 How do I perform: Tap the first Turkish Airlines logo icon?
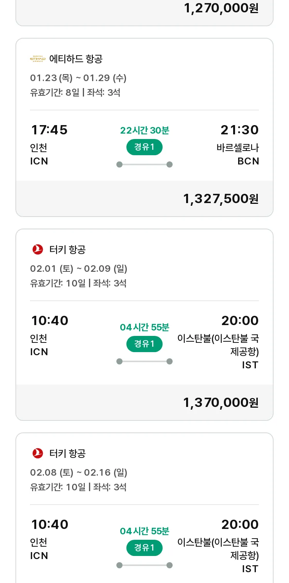[38, 249]
